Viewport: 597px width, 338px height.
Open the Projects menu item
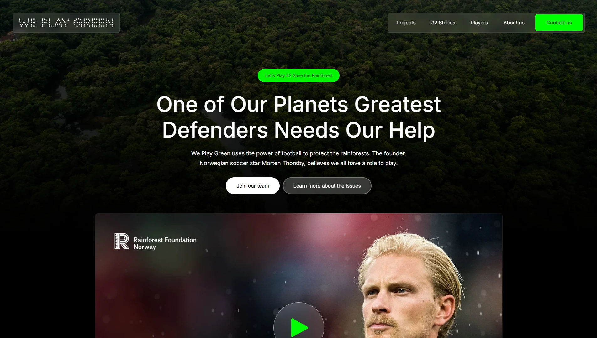pos(406,23)
